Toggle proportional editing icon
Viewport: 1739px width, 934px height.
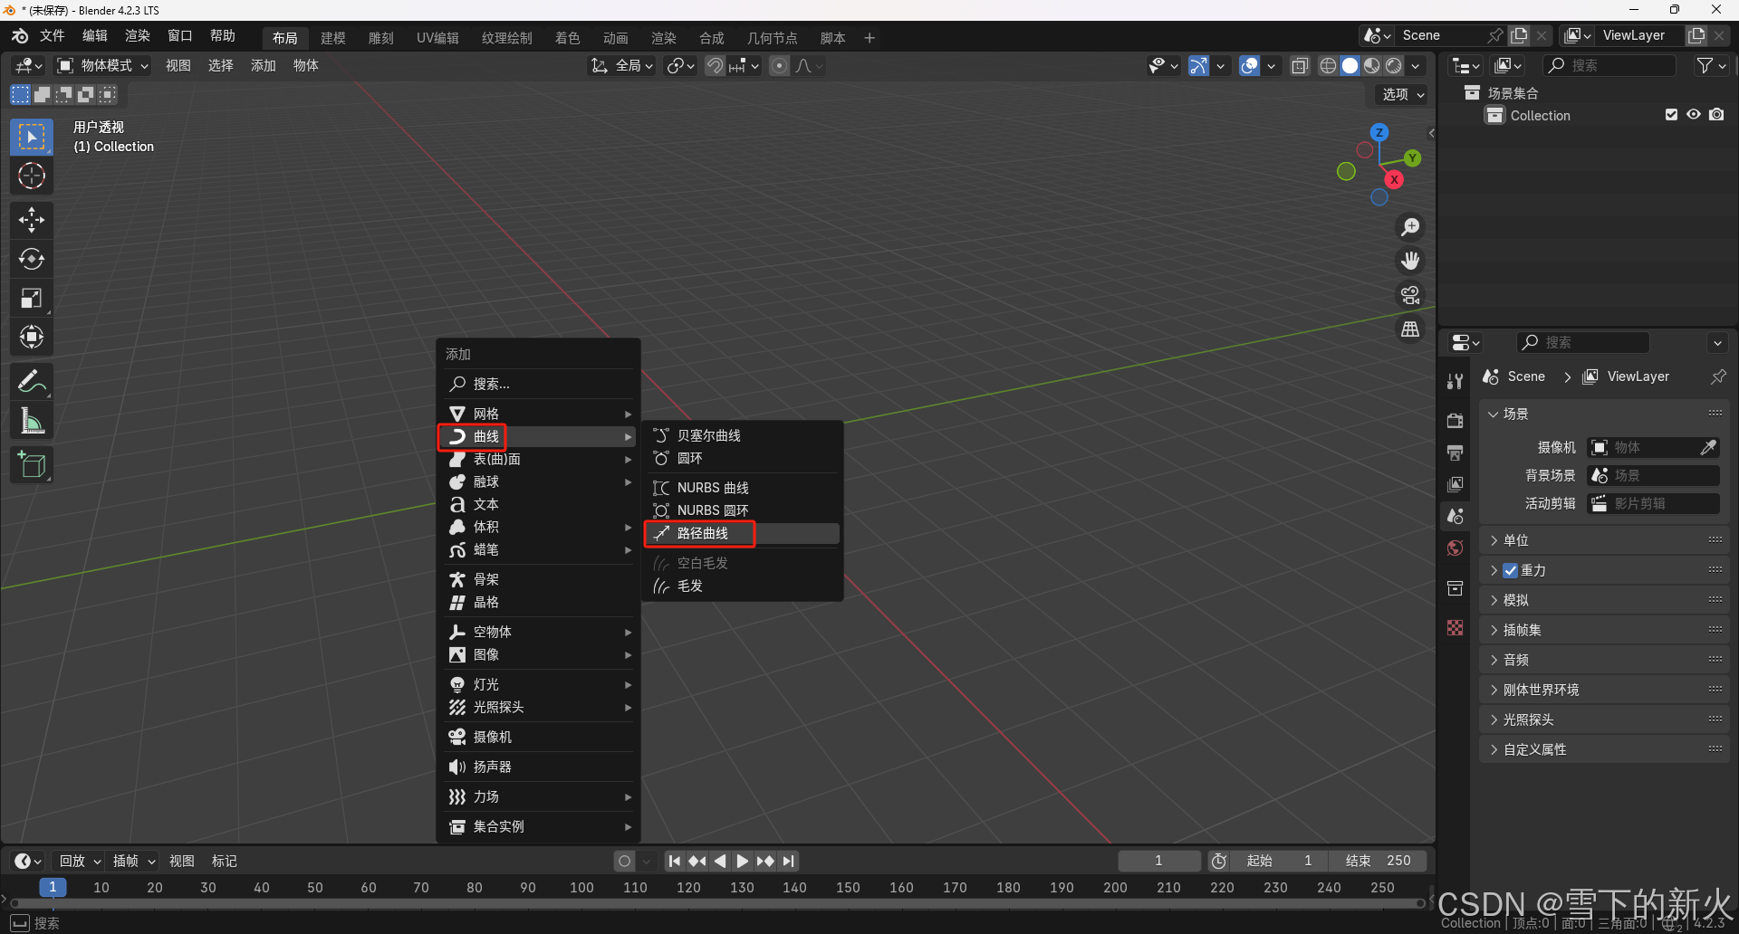779,65
